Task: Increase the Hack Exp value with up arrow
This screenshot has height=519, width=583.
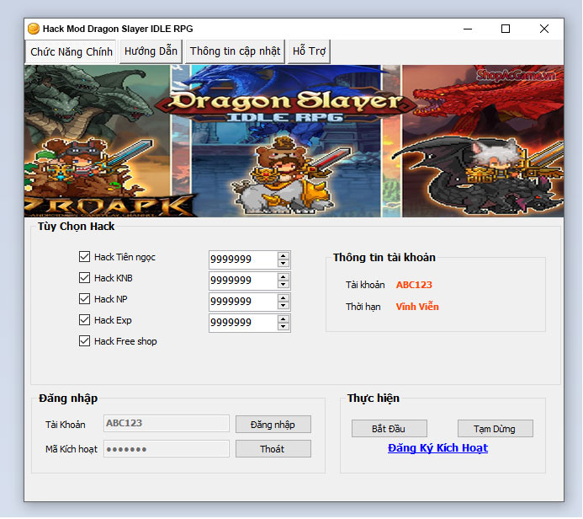Action: (284, 319)
